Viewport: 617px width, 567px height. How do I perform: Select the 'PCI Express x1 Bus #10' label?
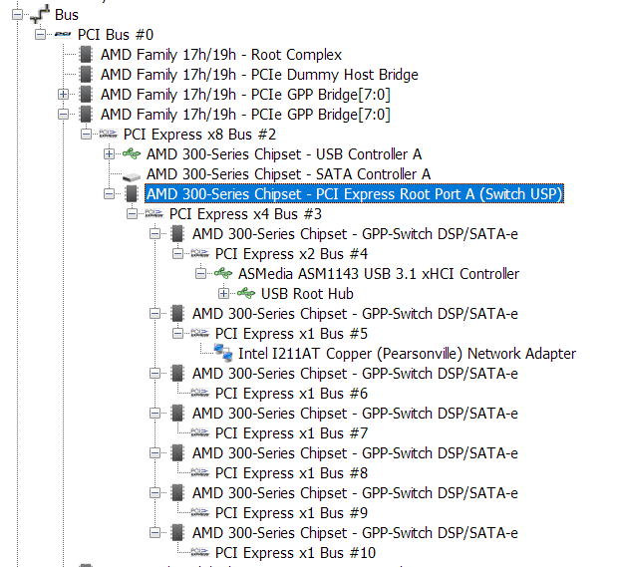coord(295,553)
